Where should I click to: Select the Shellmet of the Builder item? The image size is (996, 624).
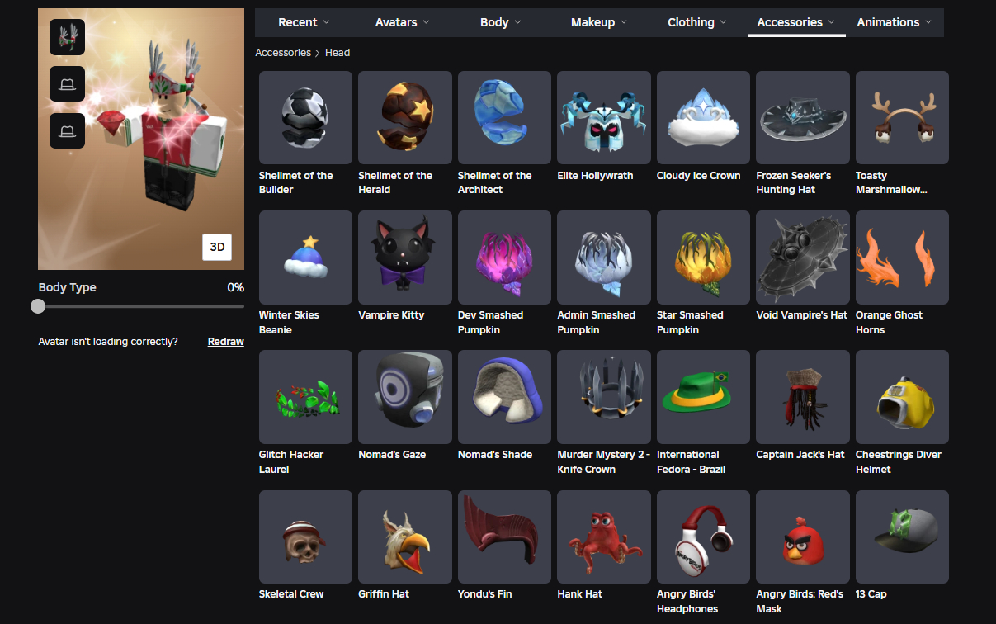[x=305, y=117]
